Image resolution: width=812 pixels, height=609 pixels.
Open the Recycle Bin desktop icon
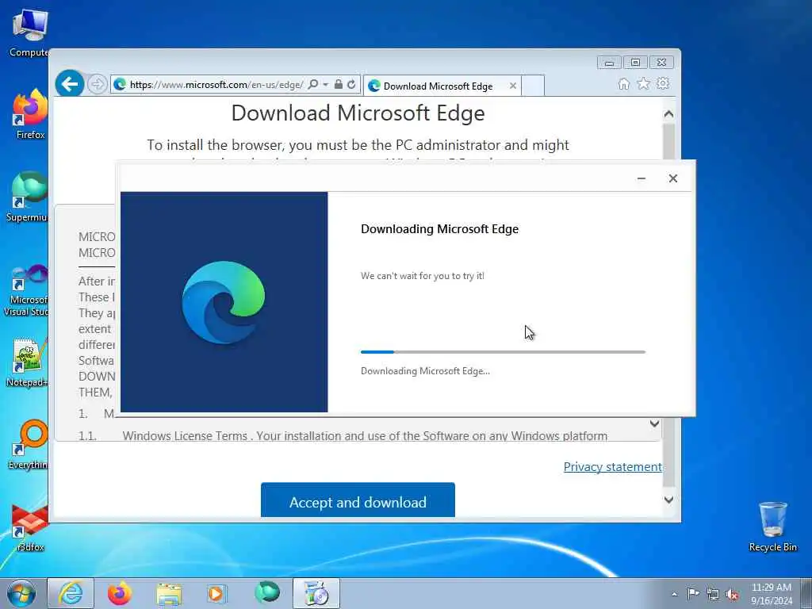click(x=772, y=527)
